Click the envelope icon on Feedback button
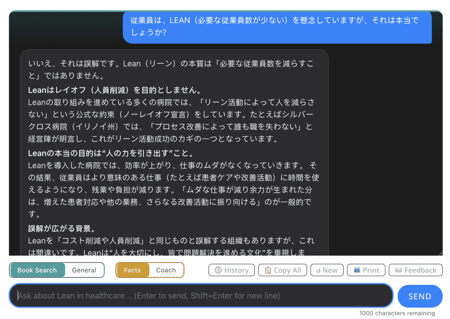The width and height of the screenshot is (450, 319). pos(398,270)
